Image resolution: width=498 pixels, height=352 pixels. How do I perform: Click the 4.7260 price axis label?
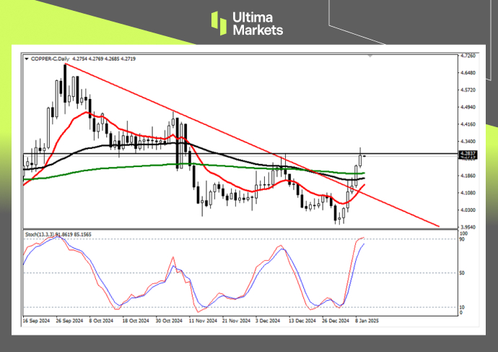click(468, 56)
